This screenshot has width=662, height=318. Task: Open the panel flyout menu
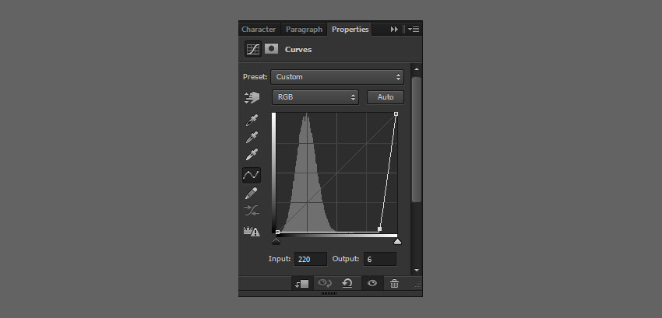(x=414, y=29)
